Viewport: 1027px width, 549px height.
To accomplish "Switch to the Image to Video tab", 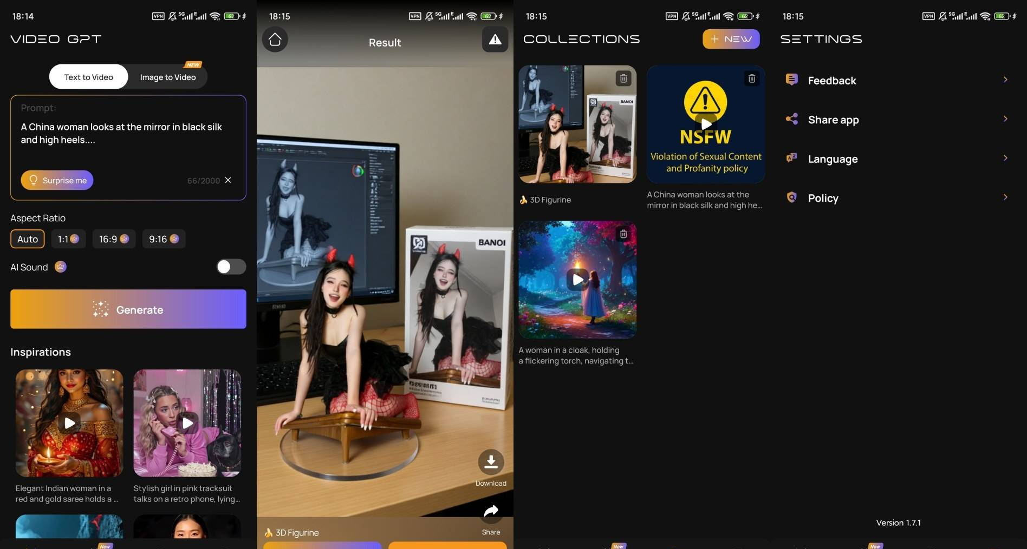I will [168, 77].
